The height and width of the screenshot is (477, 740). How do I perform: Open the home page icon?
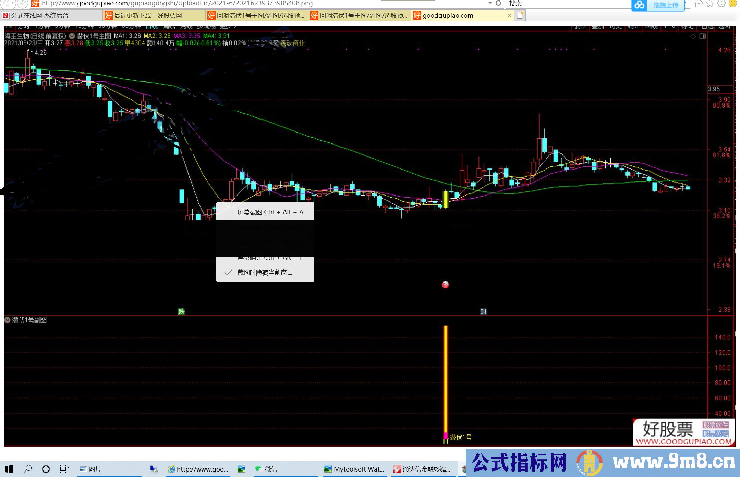pyautogui.click(x=699, y=4)
